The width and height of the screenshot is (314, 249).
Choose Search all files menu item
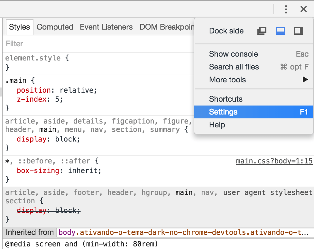[x=254, y=67]
